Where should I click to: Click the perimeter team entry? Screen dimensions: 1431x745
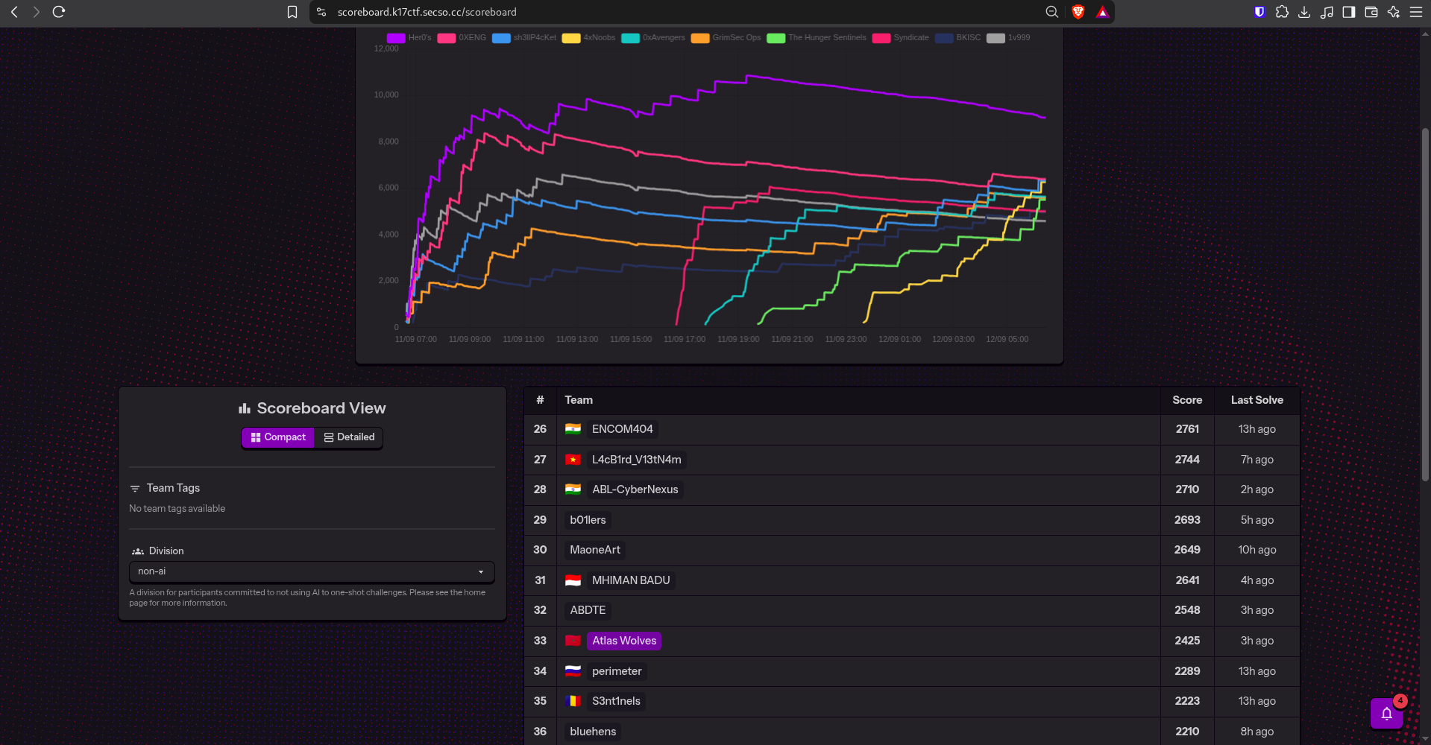617,671
